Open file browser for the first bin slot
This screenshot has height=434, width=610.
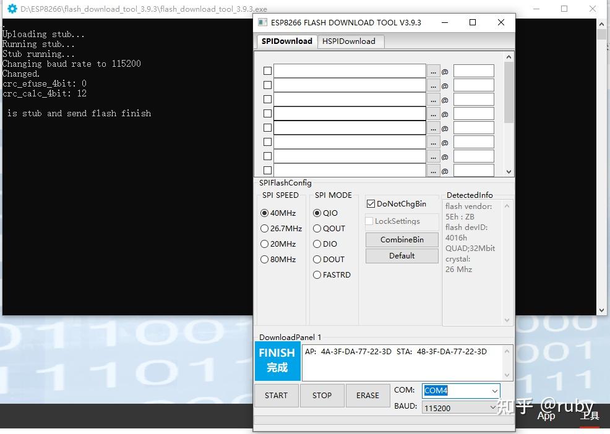click(x=433, y=71)
